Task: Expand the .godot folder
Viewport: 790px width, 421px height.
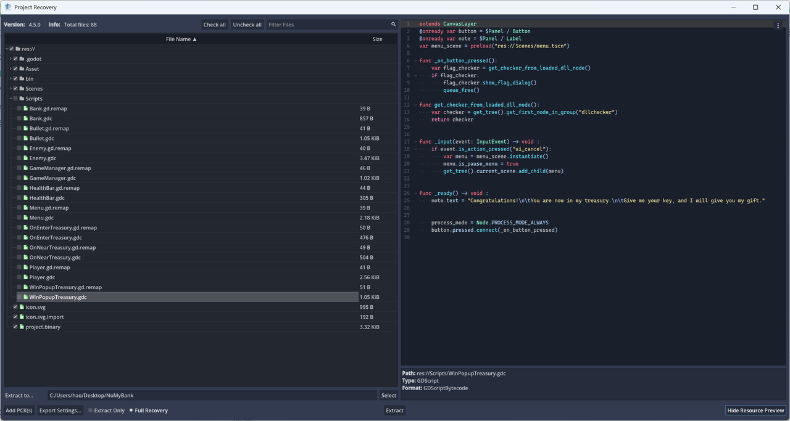Action: point(10,59)
